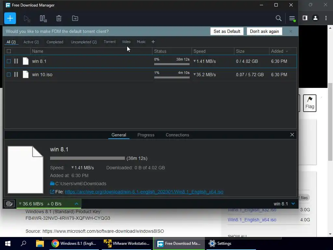Screen dimensions: 333x250
Task: Click the details panel progress bar
Action: click(87, 158)
